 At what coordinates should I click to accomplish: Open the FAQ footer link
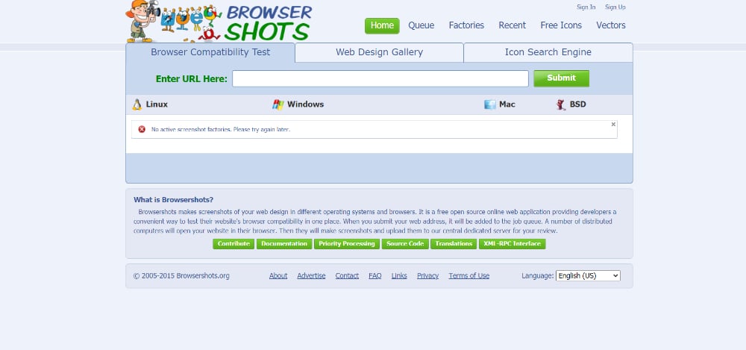point(375,275)
